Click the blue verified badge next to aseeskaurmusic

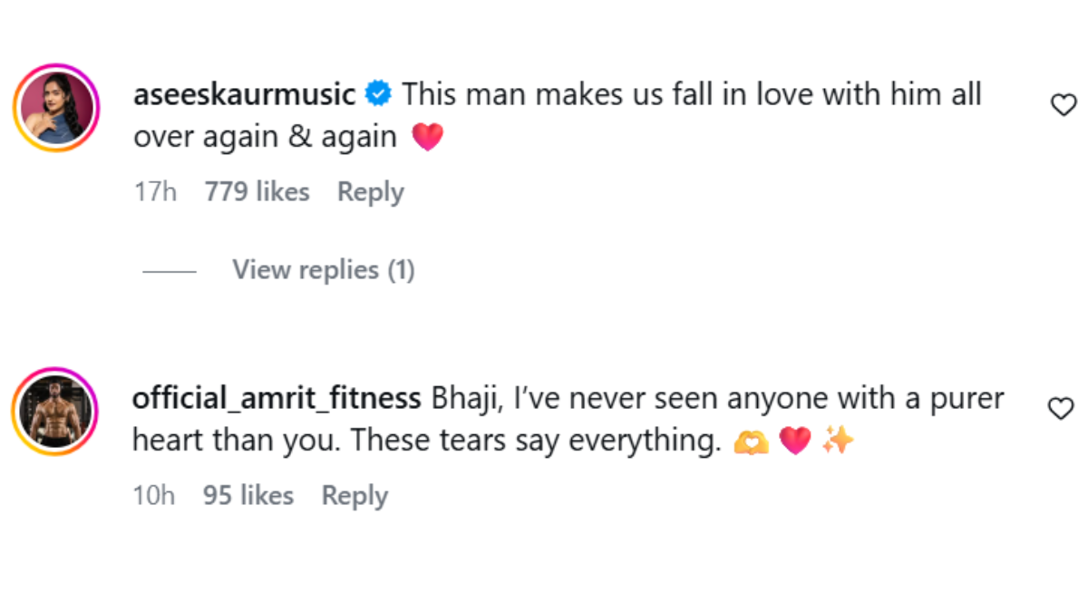pyautogui.click(x=378, y=93)
